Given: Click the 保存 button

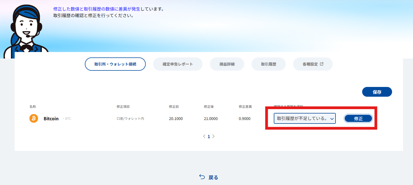Looking at the screenshot, I should tap(377, 92).
